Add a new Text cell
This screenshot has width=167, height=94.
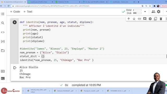pos(28,11)
